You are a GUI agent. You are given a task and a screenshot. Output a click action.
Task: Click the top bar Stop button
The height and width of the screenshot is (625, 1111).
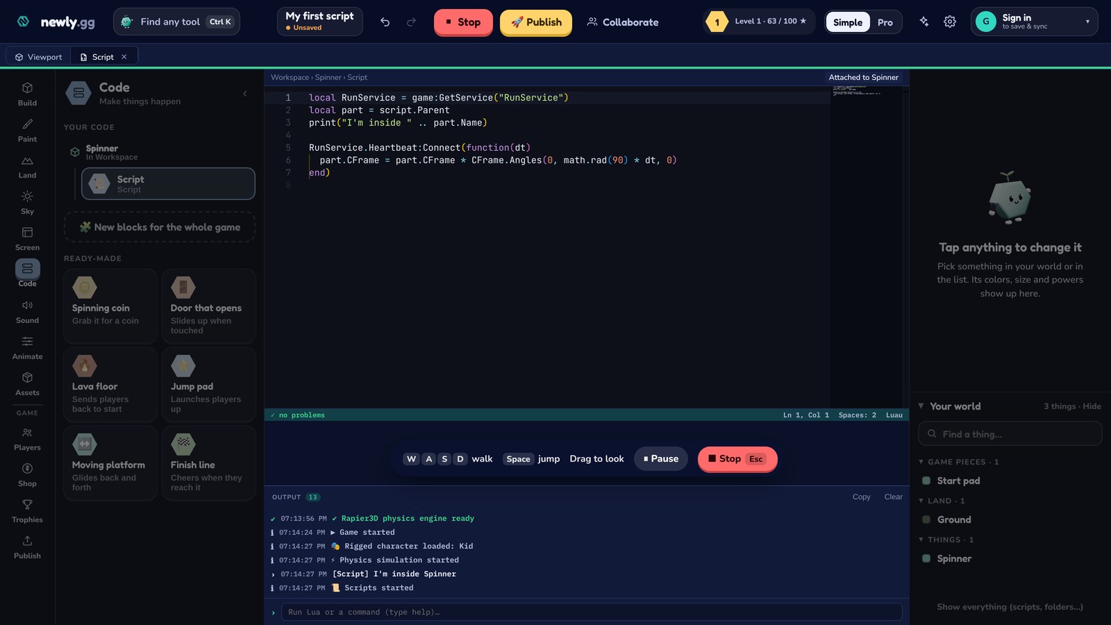[463, 22]
